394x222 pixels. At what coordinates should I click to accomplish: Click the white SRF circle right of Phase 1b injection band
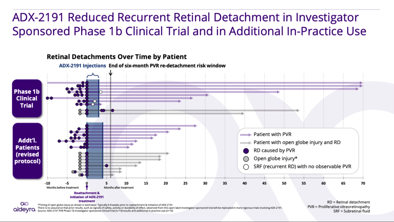coord(100,92)
